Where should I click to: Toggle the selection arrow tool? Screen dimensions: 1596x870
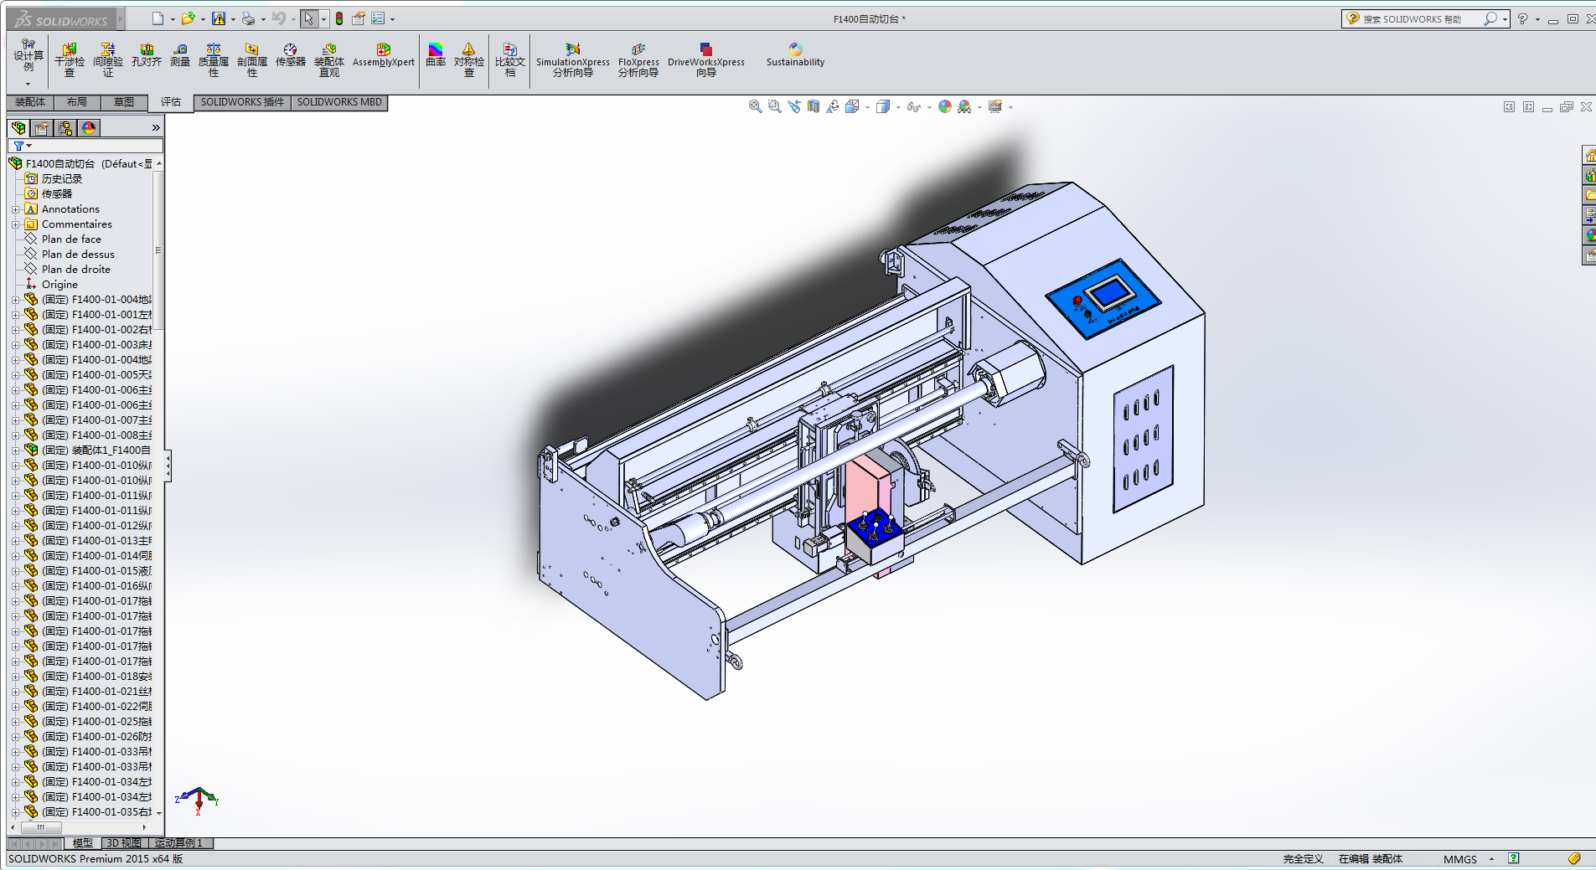309,18
